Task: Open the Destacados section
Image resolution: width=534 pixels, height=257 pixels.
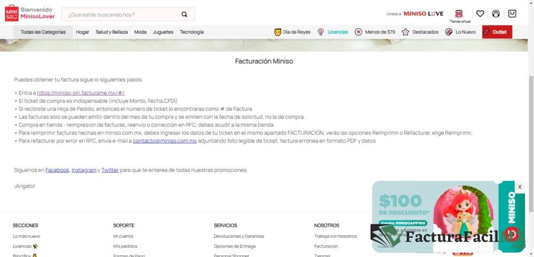Action: pos(426,32)
